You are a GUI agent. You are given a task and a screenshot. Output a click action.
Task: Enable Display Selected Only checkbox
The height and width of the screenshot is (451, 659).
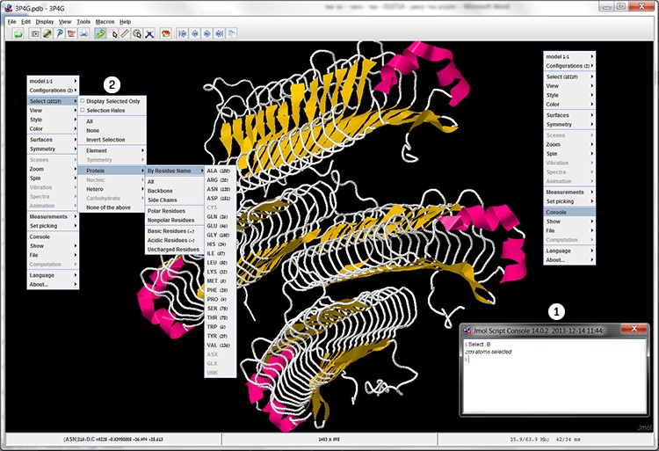[x=83, y=101]
